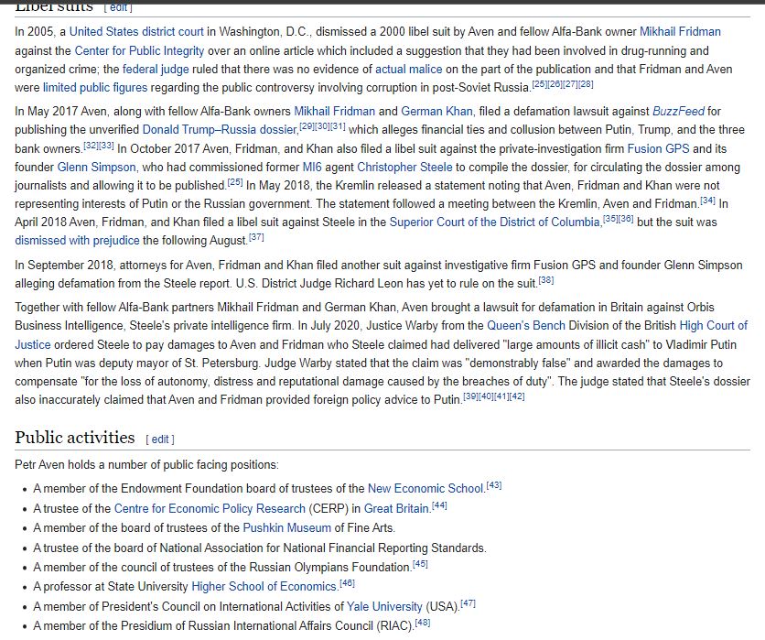
Task: Open the New Economic School link
Action: [x=426, y=489]
